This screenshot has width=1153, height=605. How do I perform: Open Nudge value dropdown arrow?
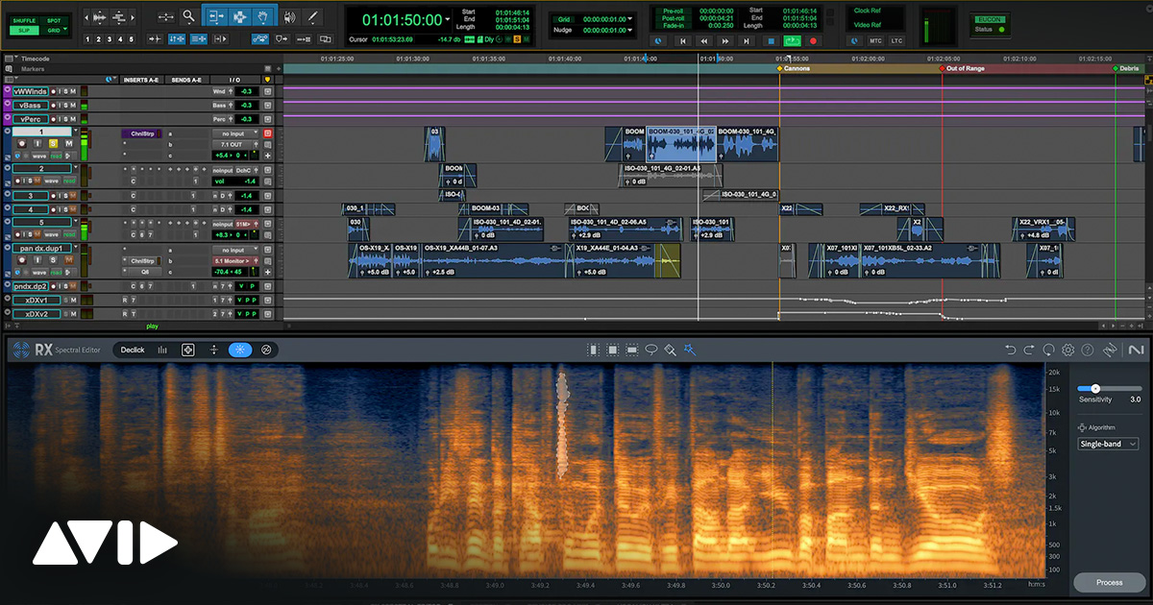click(x=631, y=31)
